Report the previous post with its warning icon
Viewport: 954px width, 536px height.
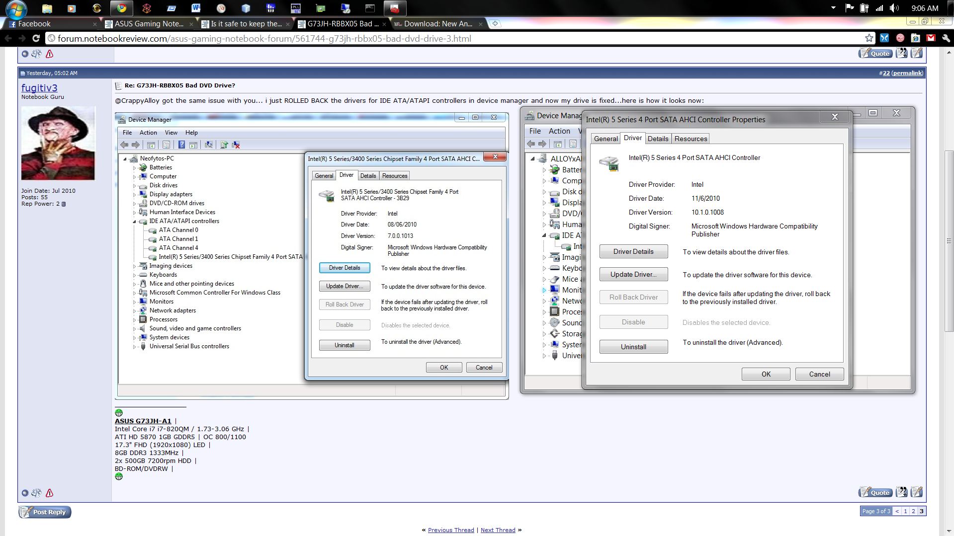[49, 54]
